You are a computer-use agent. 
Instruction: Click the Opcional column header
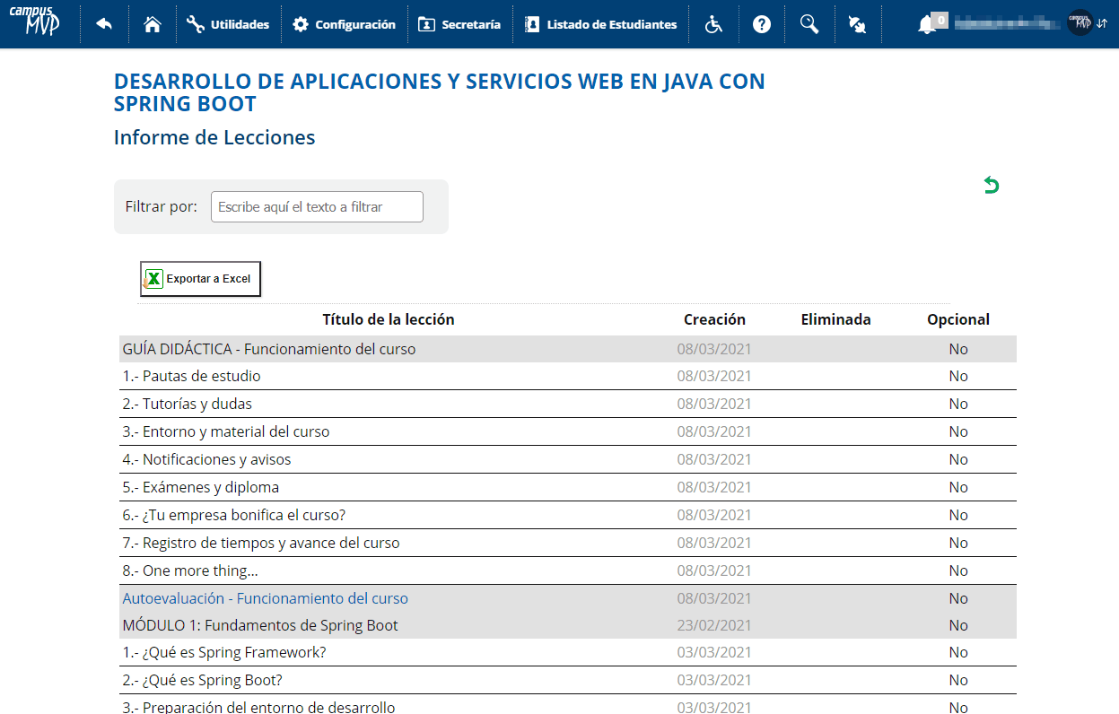[x=958, y=319]
